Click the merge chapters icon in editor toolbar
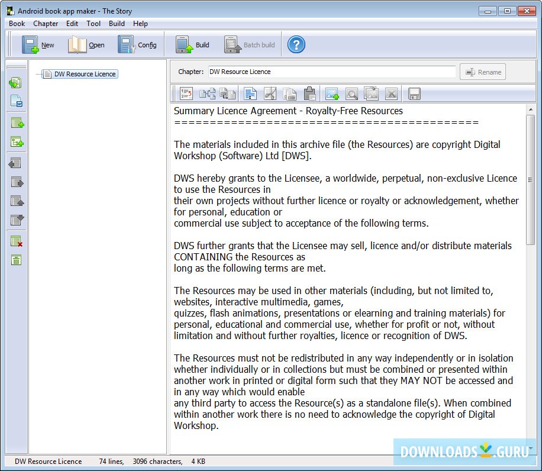Viewport: 542px width, 471px height. point(228,93)
